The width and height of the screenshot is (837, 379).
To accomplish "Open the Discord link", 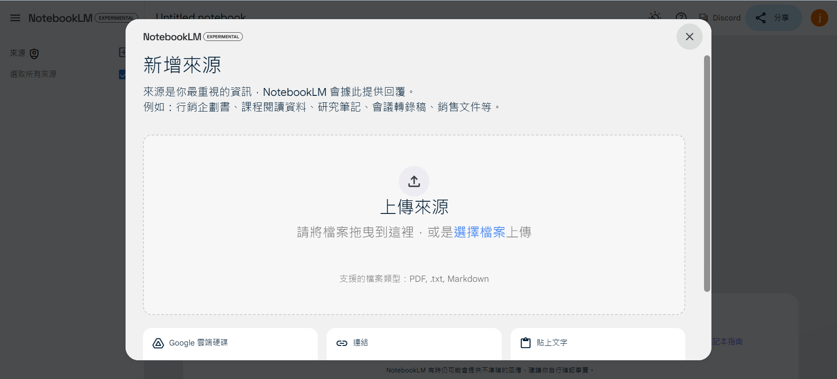I will click(x=720, y=18).
